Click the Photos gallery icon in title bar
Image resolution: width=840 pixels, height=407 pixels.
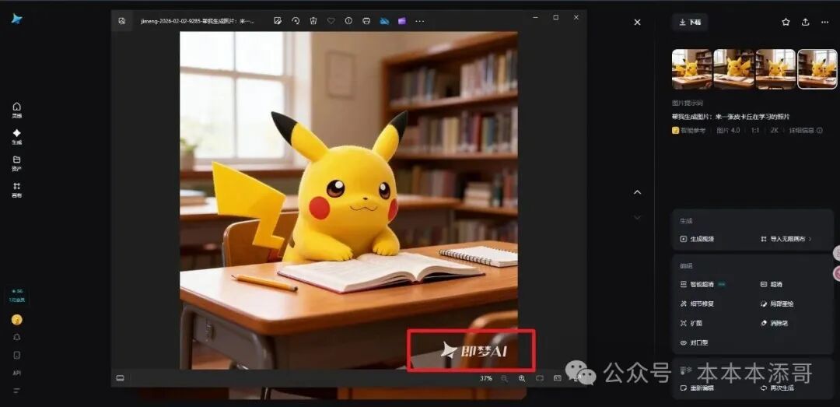122,21
